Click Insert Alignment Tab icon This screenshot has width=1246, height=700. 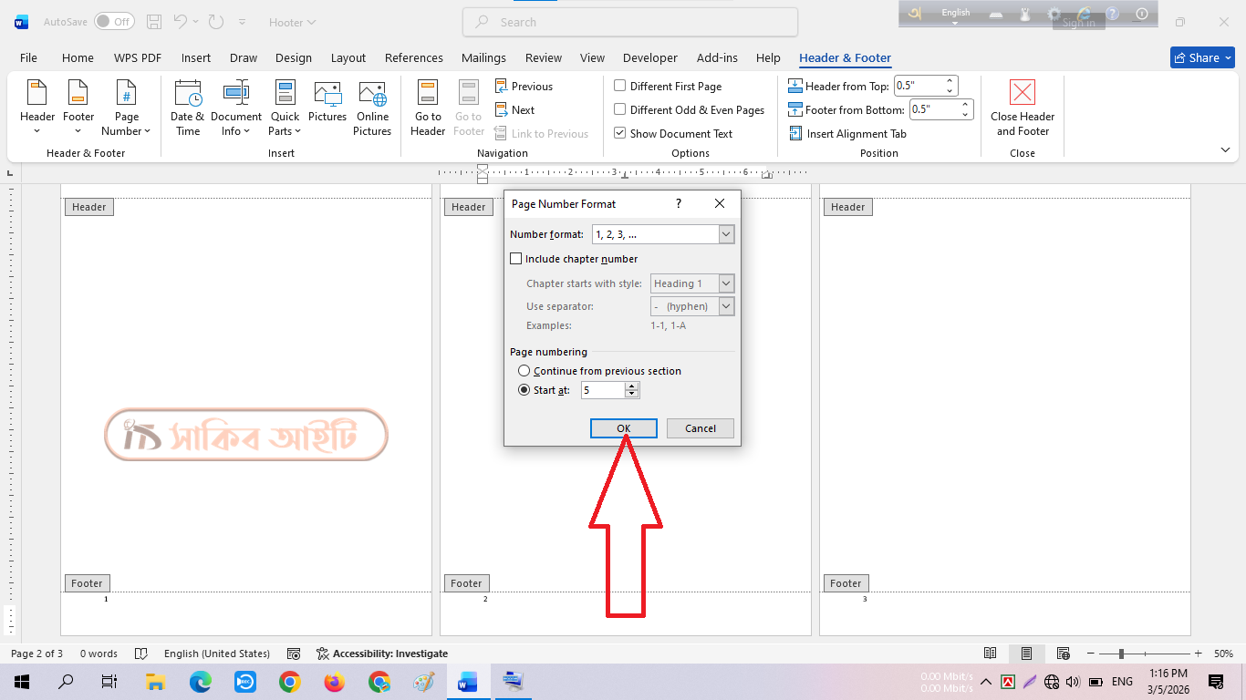[x=795, y=134]
